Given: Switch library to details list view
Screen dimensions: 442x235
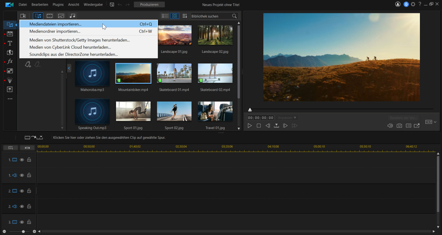Looking at the screenshot, I should [x=165, y=16].
